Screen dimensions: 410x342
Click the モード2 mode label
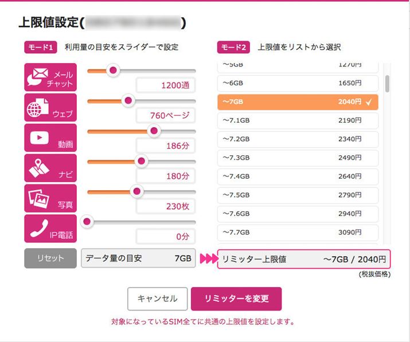coord(233,47)
